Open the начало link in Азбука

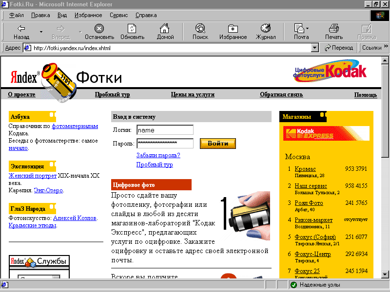point(18,148)
